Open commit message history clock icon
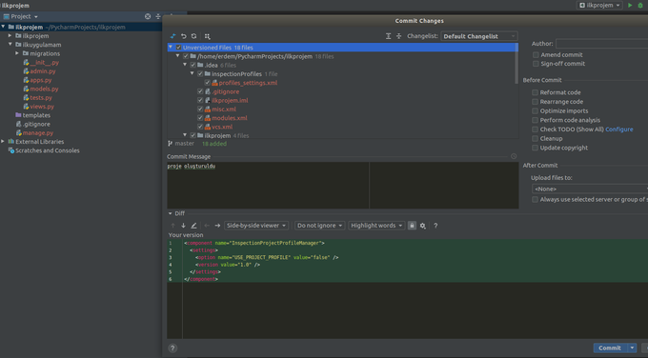 click(x=514, y=156)
